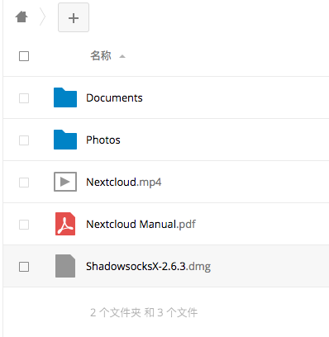The width and height of the screenshot is (329, 337).
Task: Open the Documents folder name link
Action: [114, 98]
